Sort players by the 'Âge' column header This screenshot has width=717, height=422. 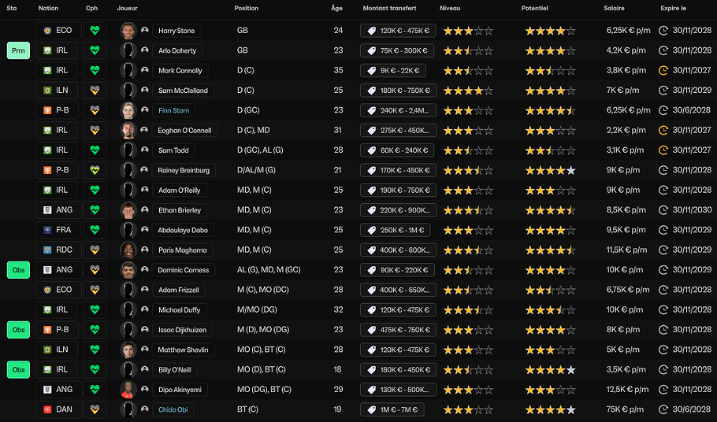[x=336, y=9]
